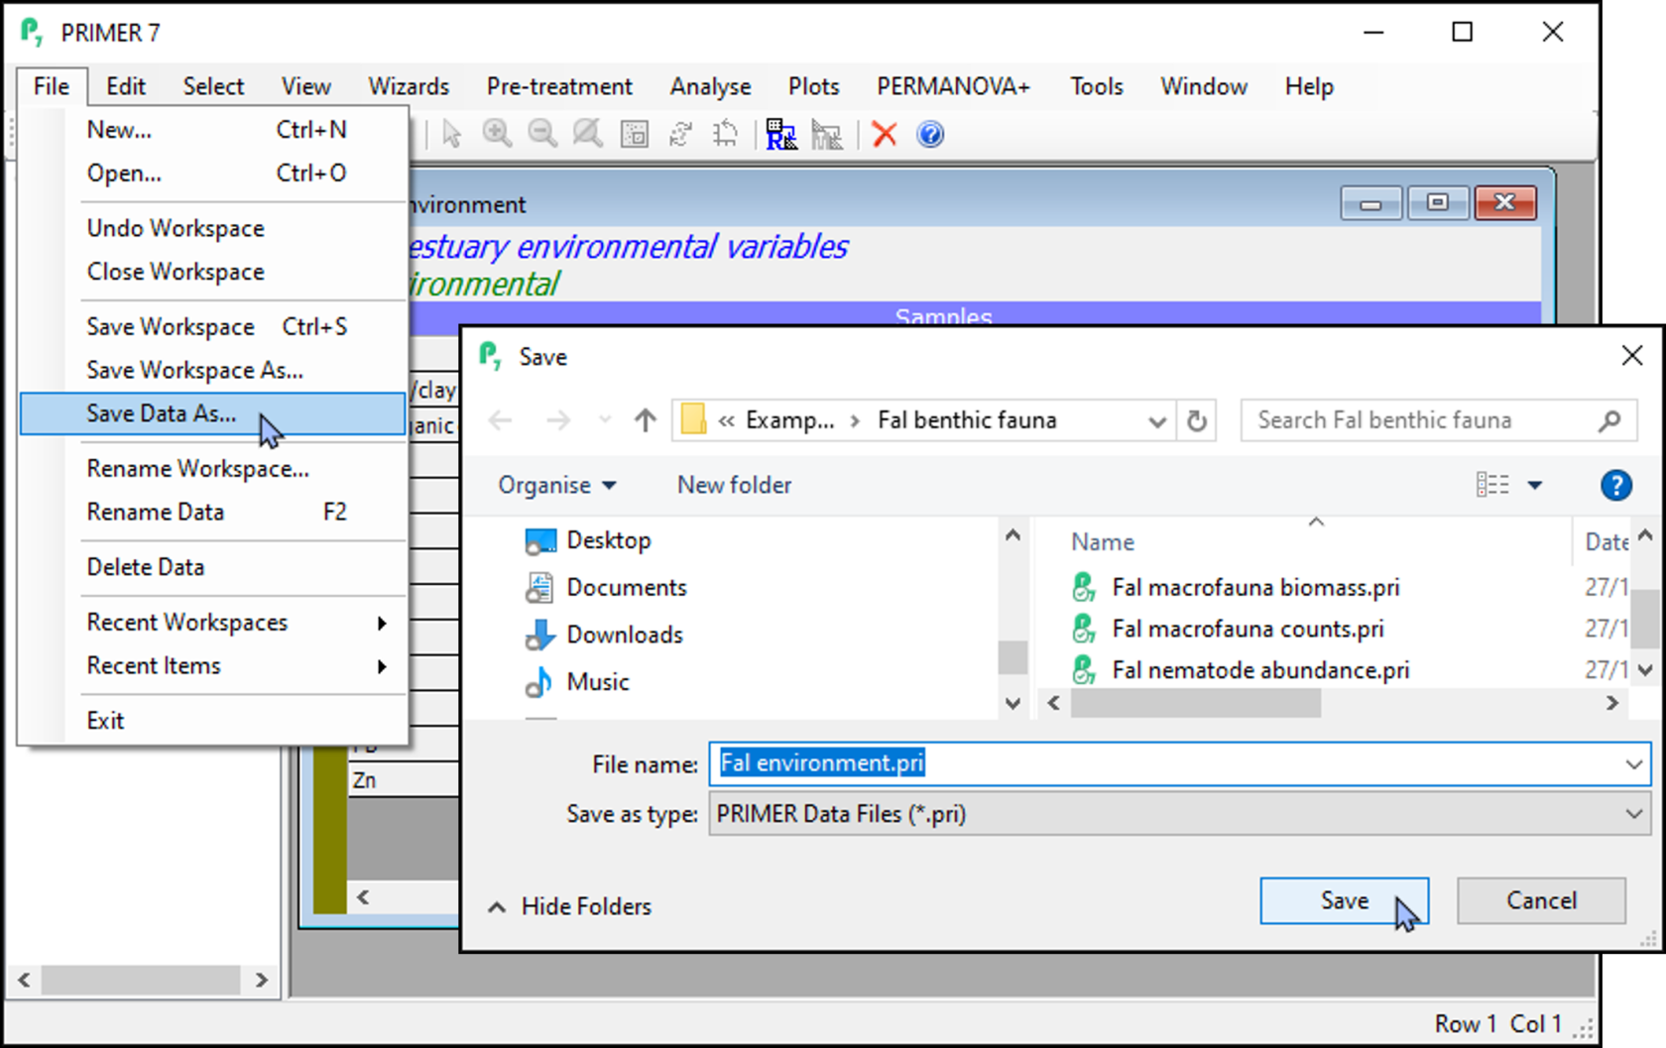Click the view layout icon in Save dialog
This screenshot has height=1048, width=1666.
click(1492, 485)
